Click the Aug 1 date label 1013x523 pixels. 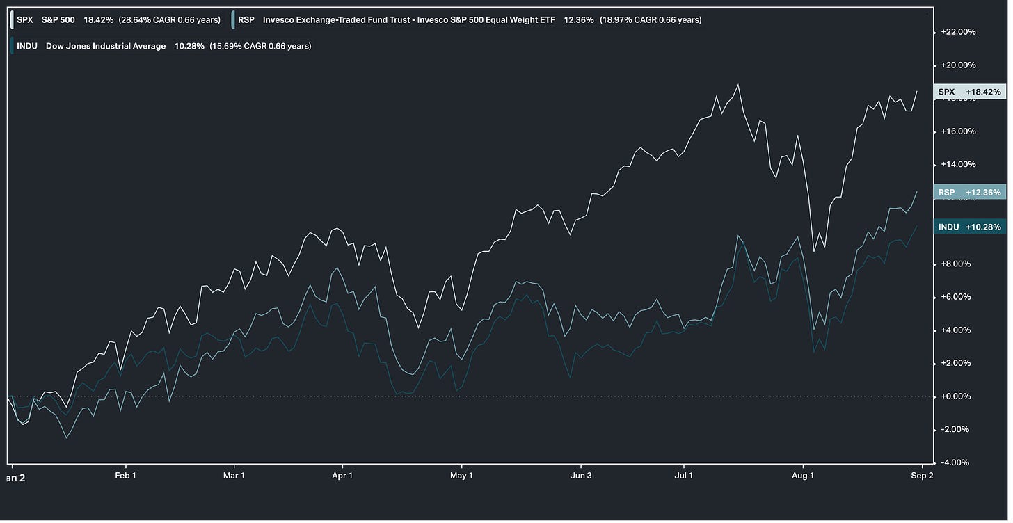(803, 476)
